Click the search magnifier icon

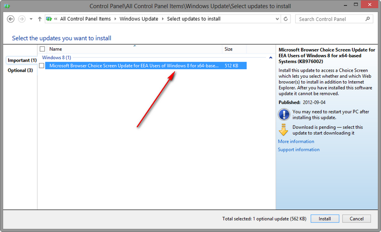tap(368, 19)
